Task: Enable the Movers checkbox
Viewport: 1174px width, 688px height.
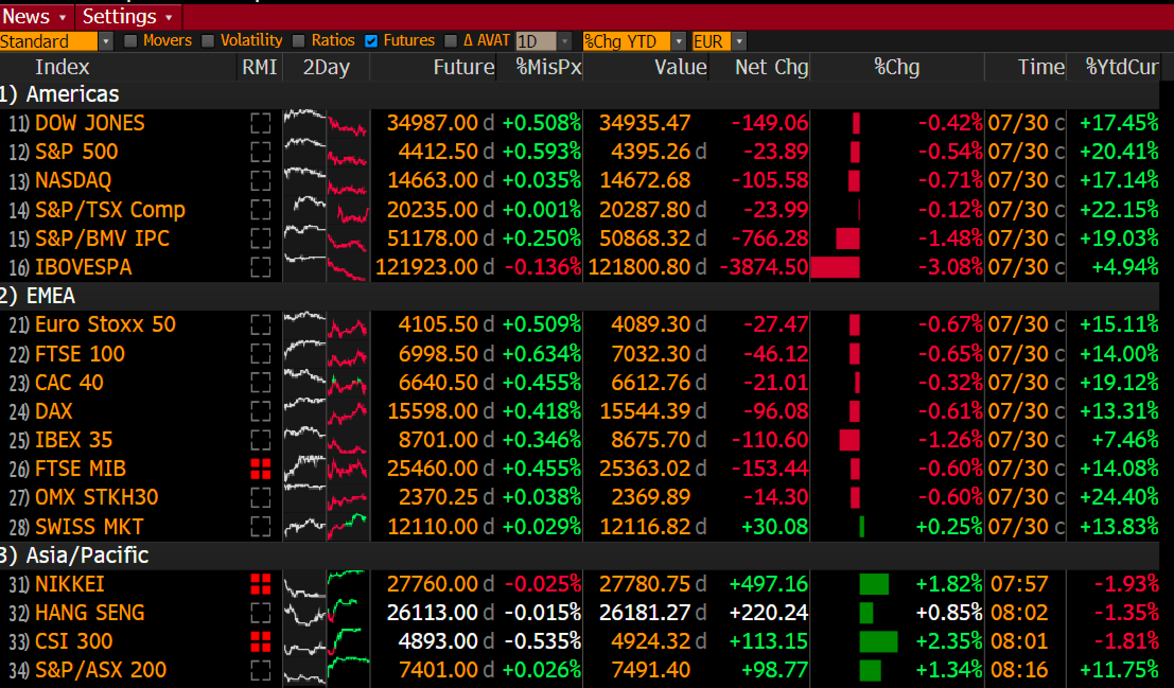Action: (x=130, y=41)
